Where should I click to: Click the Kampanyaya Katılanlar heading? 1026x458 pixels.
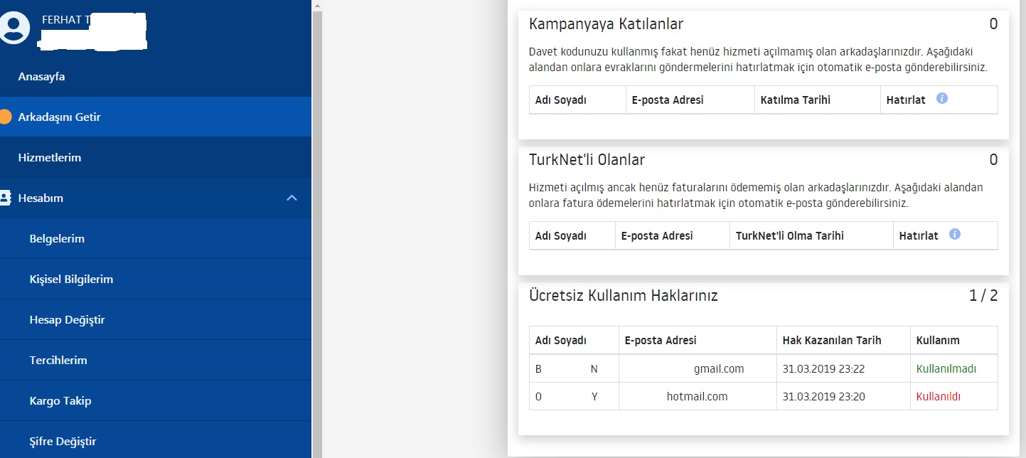606,24
